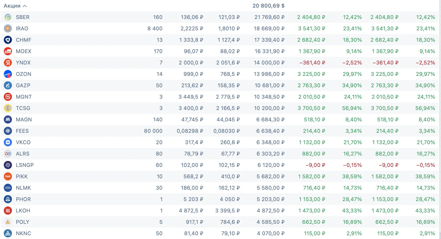Select the PHOR ticker name
The image size is (441, 239).
(x=23, y=199)
